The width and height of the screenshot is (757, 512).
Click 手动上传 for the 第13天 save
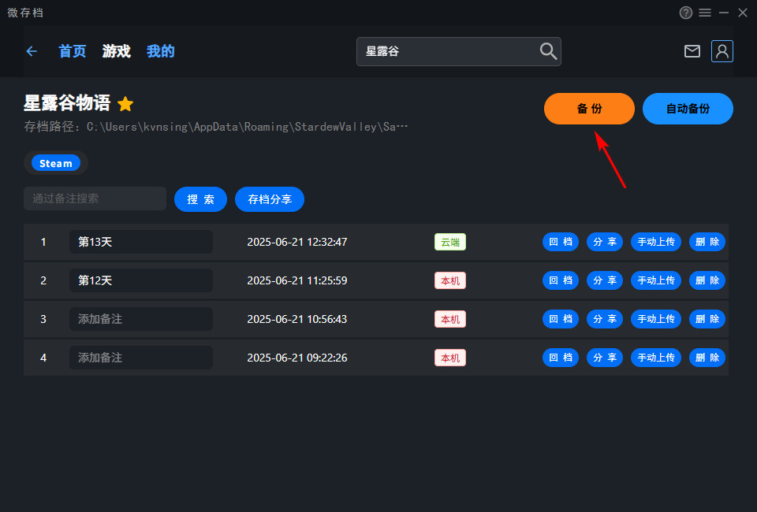click(656, 242)
